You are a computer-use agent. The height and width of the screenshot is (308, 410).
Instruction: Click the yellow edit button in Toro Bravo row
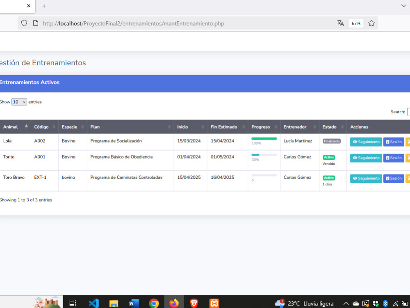click(408, 178)
